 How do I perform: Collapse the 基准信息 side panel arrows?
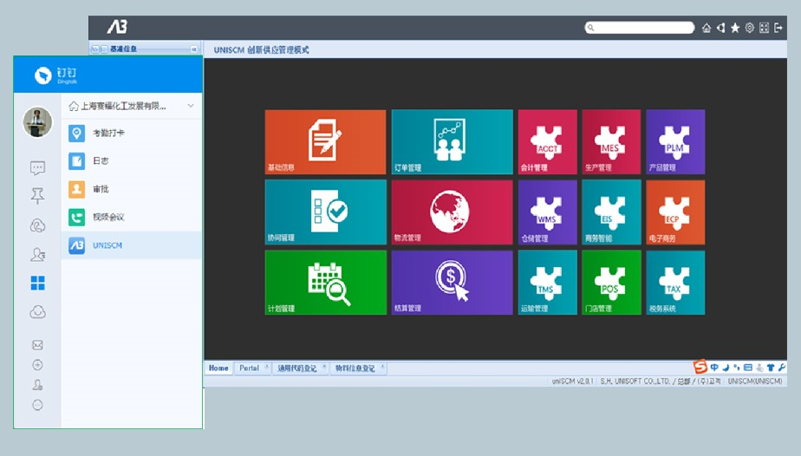click(x=194, y=49)
